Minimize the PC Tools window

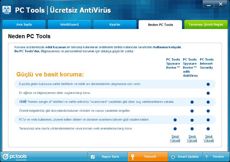pyautogui.click(x=208, y=4)
